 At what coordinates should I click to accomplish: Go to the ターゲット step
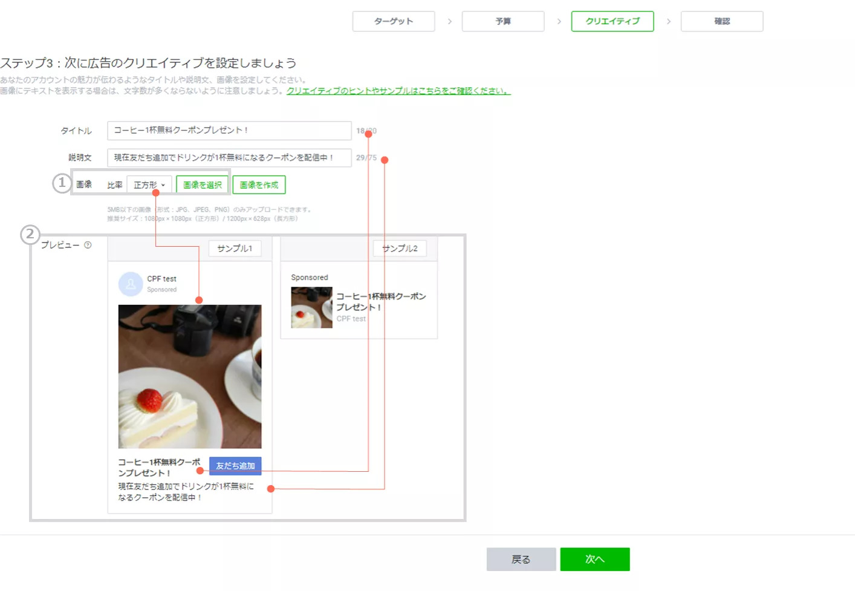pyautogui.click(x=393, y=21)
